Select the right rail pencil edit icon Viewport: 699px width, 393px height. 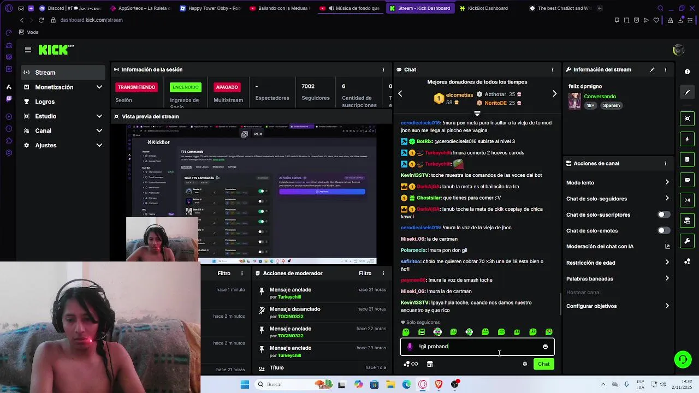[x=687, y=92]
